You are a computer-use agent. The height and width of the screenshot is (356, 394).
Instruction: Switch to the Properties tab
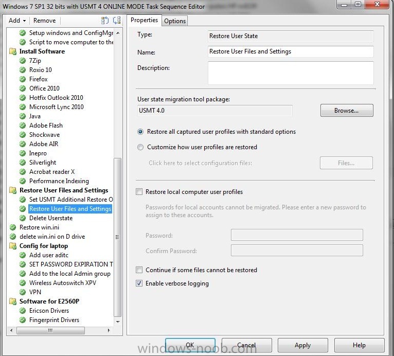pos(144,20)
